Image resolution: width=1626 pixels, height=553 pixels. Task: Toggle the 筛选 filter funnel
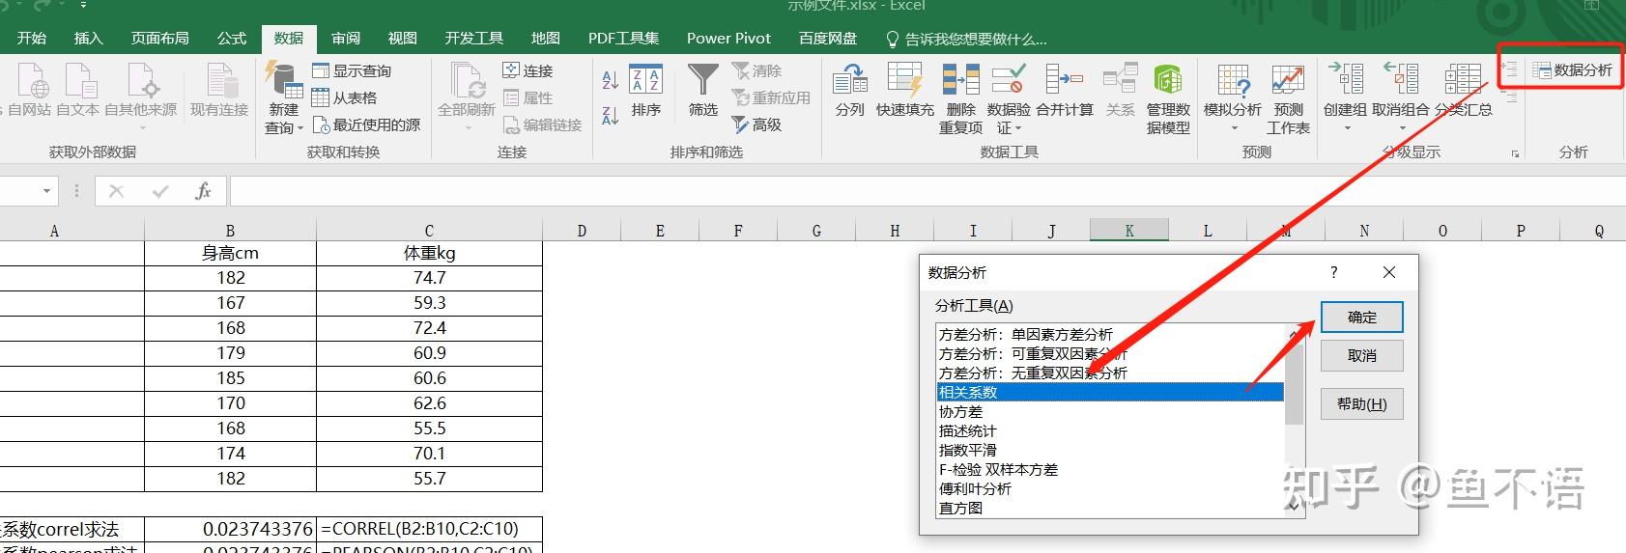[703, 91]
